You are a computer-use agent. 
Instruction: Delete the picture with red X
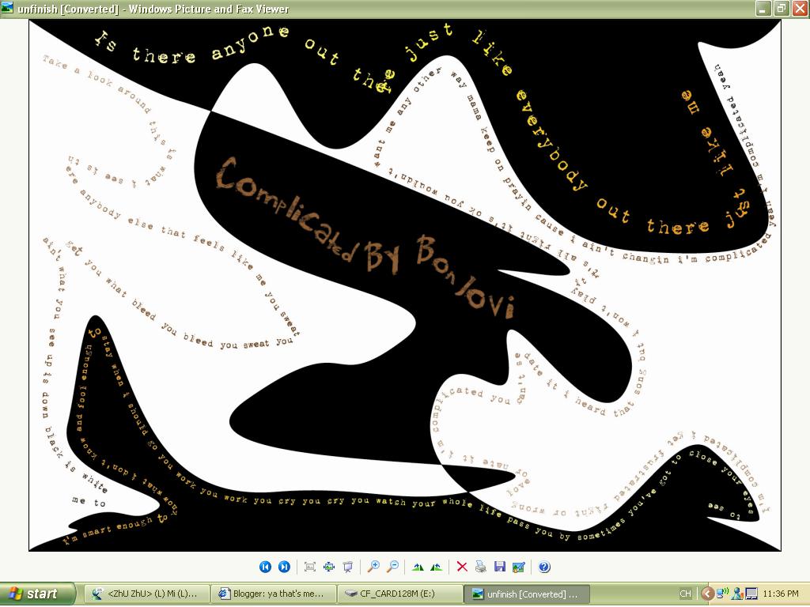(462, 567)
